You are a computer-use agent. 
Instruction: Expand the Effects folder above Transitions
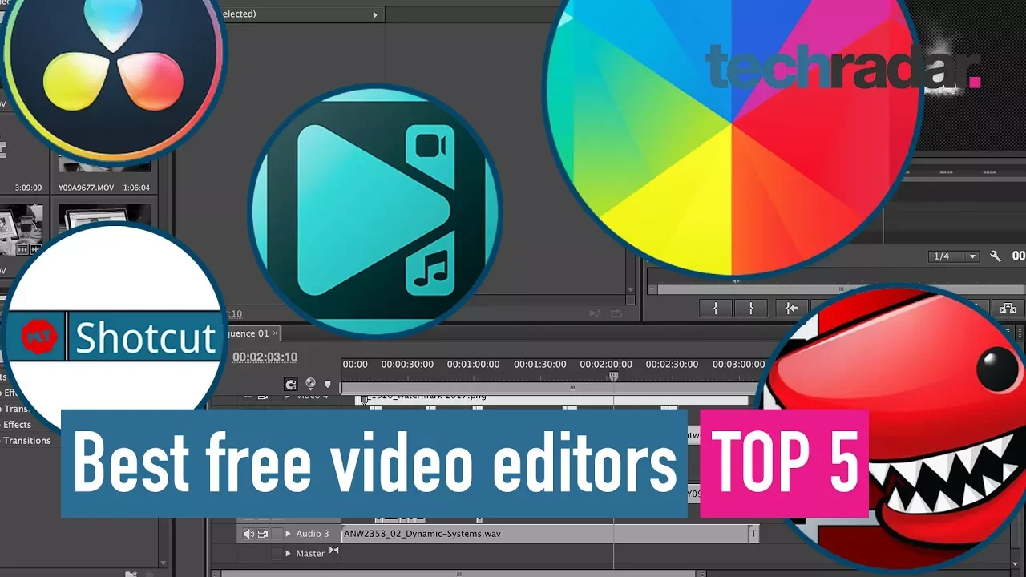[17, 425]
